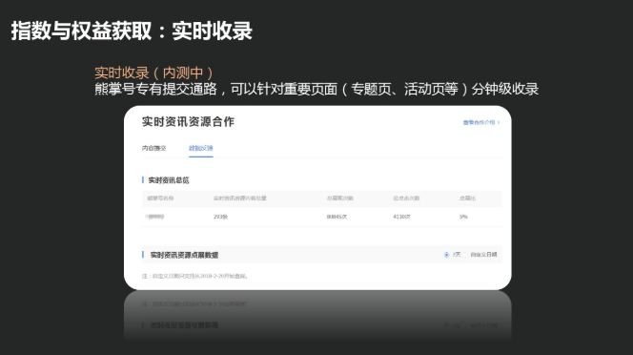Click the 2018-2-20 custom date note

tap(195, 276)
